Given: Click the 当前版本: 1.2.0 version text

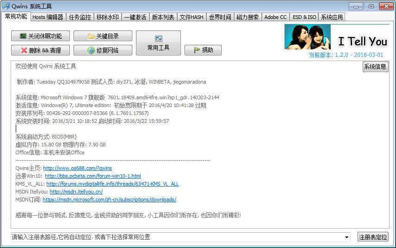Looking at the screenshot, I should 346,54.
